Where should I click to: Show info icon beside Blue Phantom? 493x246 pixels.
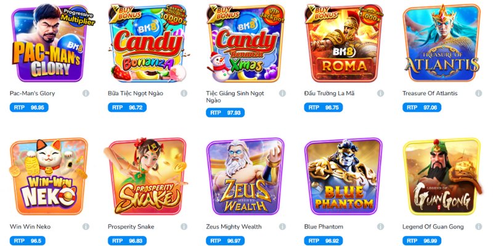pos(380,226)
